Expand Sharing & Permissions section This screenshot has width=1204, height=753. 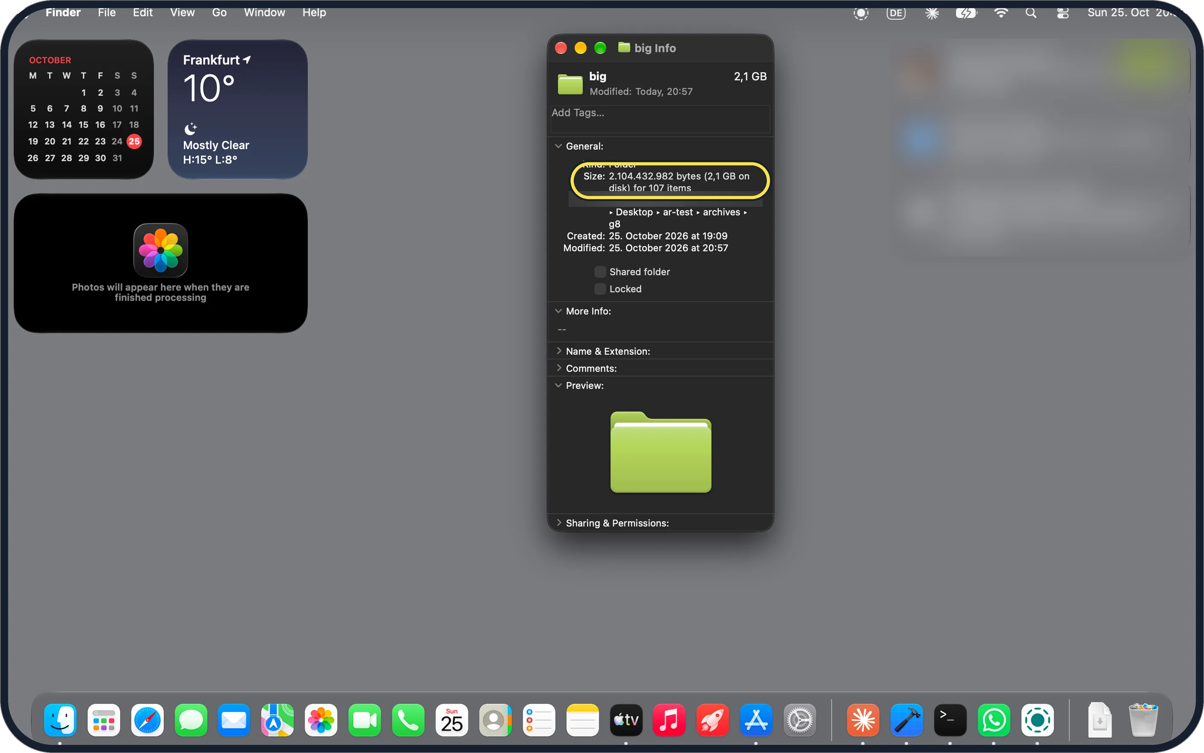(558, 523)
